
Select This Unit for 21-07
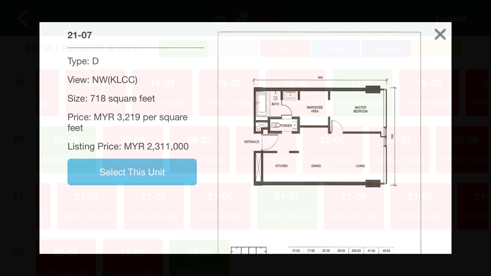click(132, 172)
